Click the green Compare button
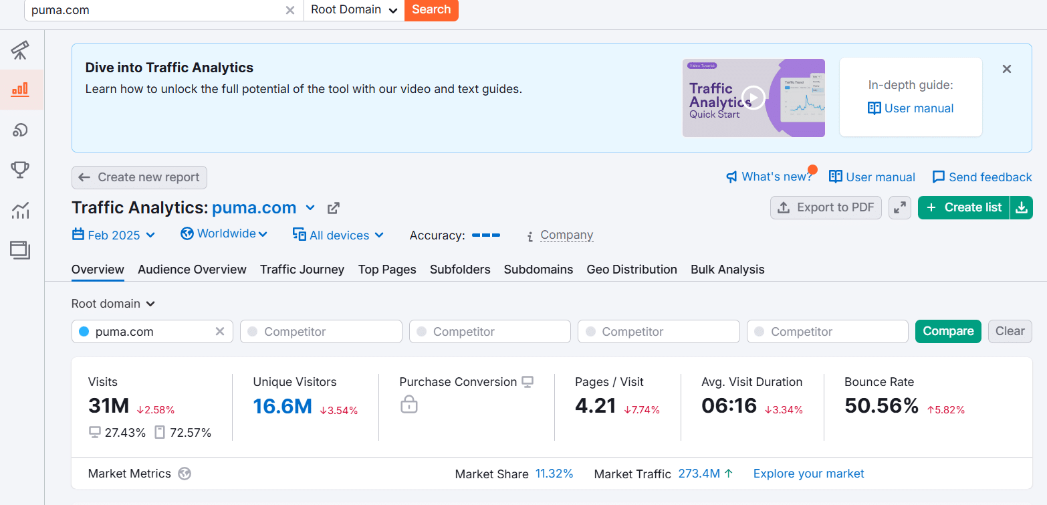This screenshot has height=505, width=1047. click(948, 331)
